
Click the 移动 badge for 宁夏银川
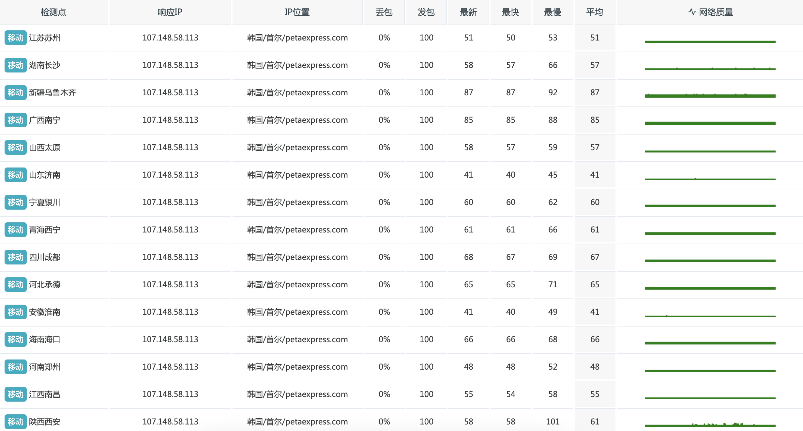(x=15, y=202)
